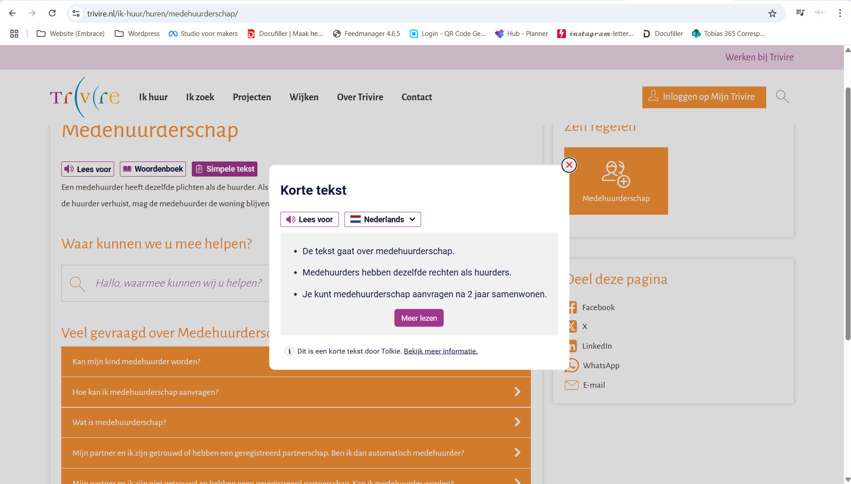851x484 pixels.
Task: Close the Korte tekst popup
Action: (x=569, y=165)
